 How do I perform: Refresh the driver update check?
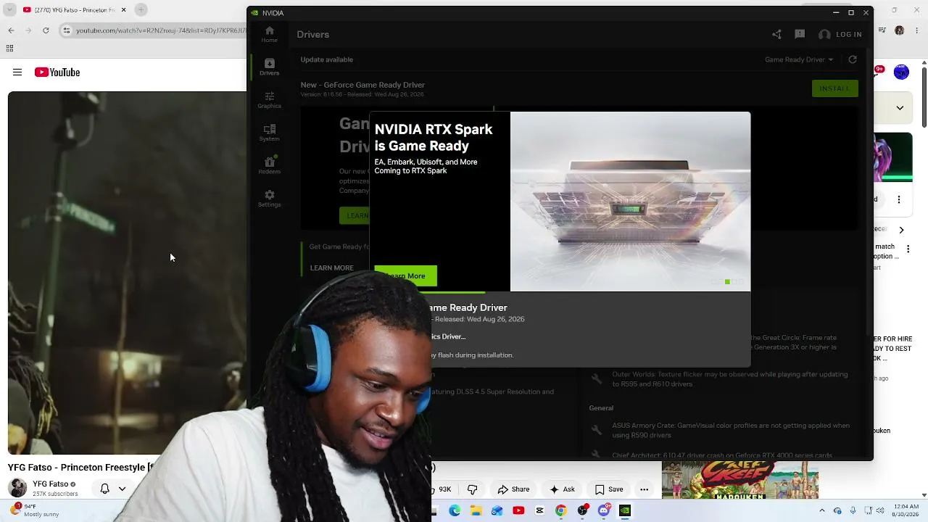(853, 59)
